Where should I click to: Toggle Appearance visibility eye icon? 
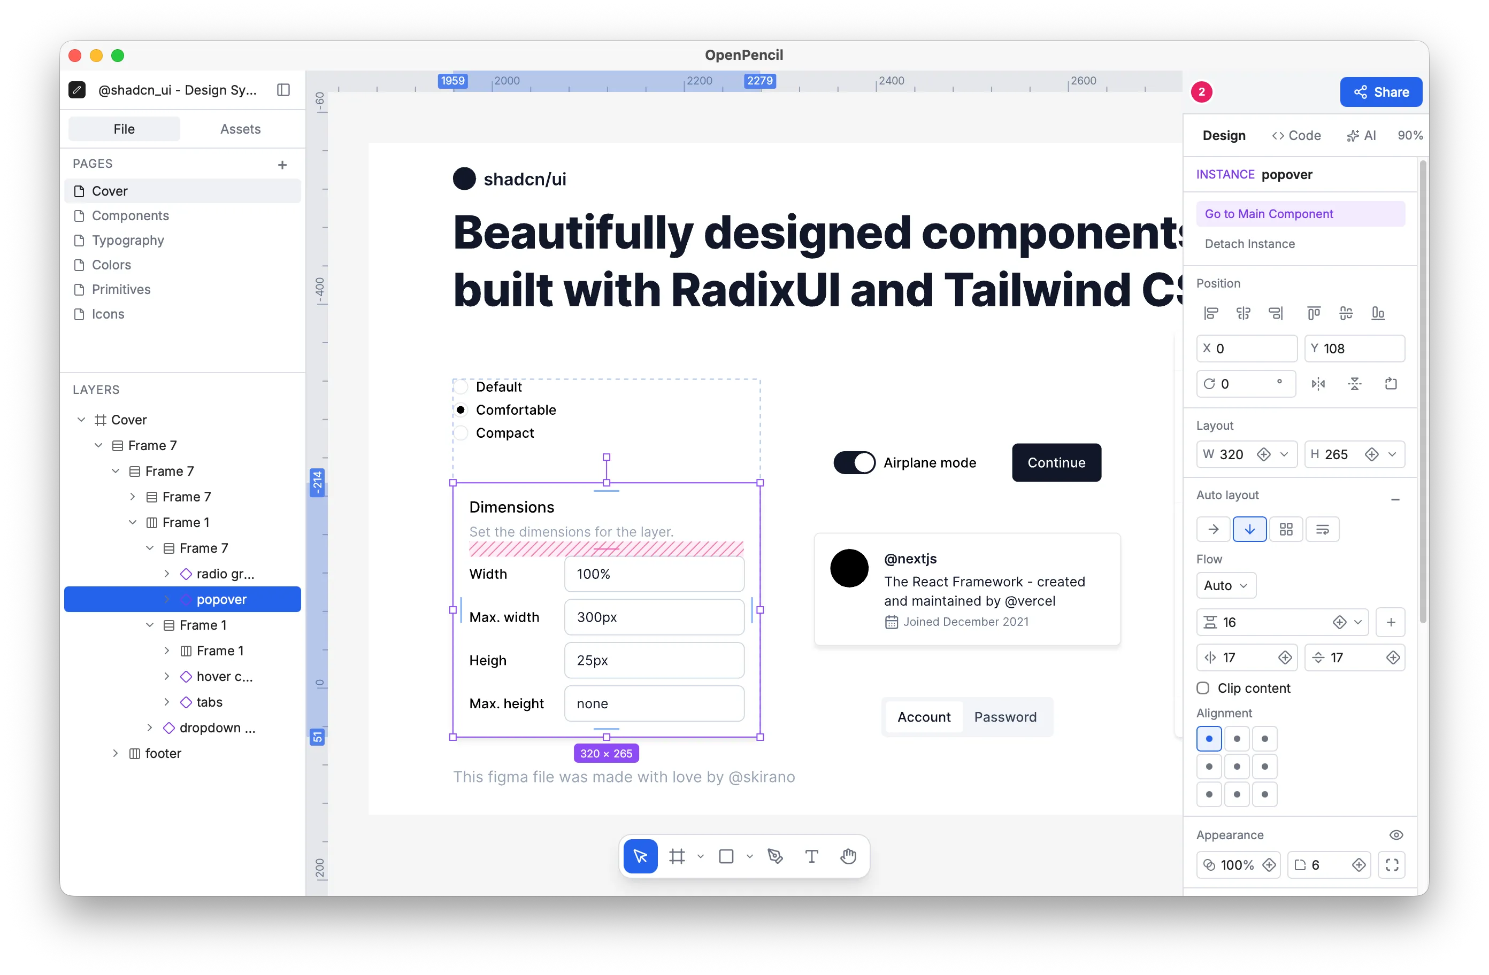[1396, 835]
